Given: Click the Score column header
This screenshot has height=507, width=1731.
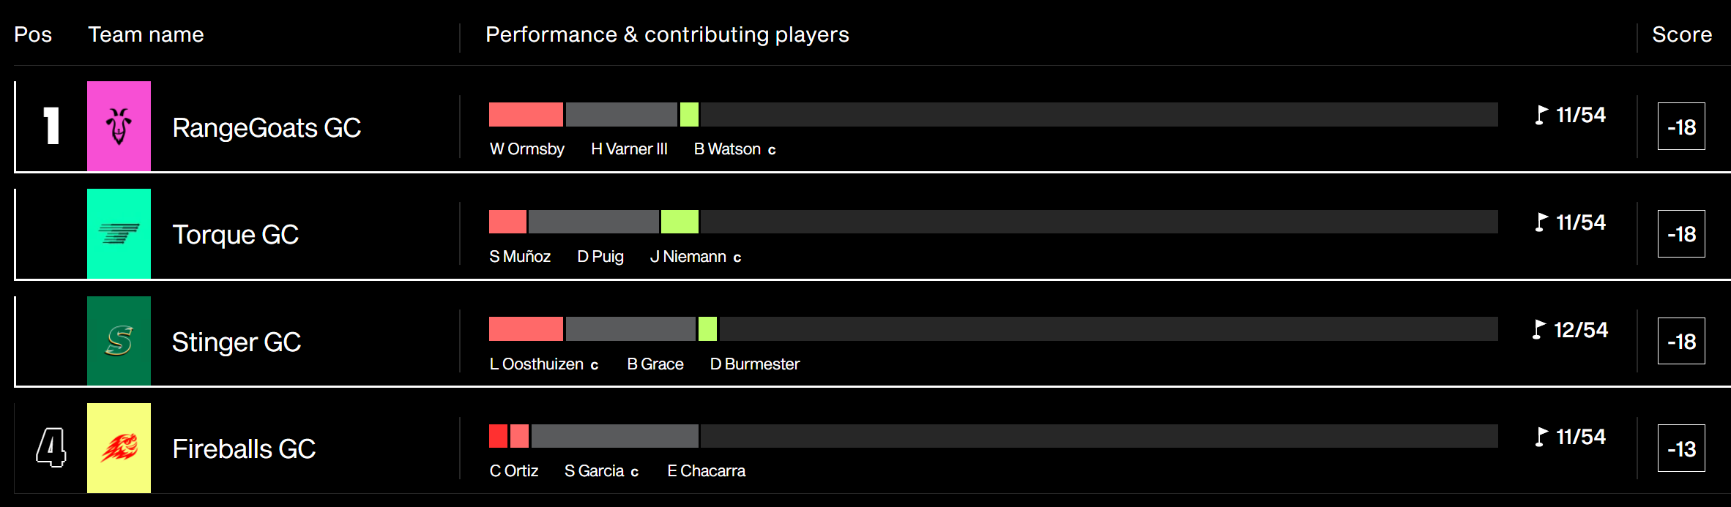Looking at the screenshot, I should point(1682,34).
